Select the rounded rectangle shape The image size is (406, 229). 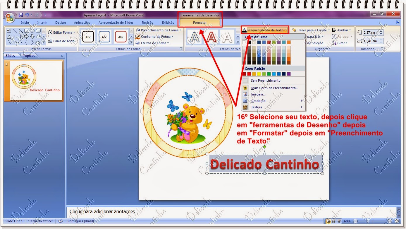pos(38,30)
